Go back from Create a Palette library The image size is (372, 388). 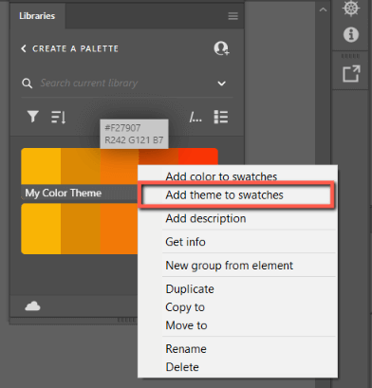[x=24, y=48]
